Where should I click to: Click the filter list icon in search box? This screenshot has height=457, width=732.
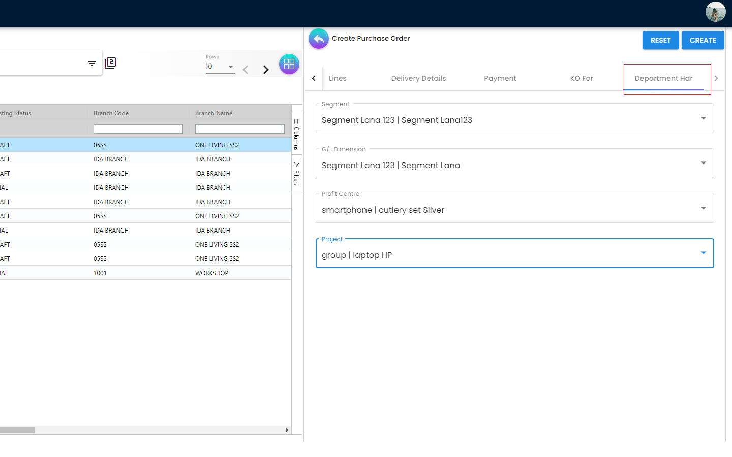coord(92,63)
